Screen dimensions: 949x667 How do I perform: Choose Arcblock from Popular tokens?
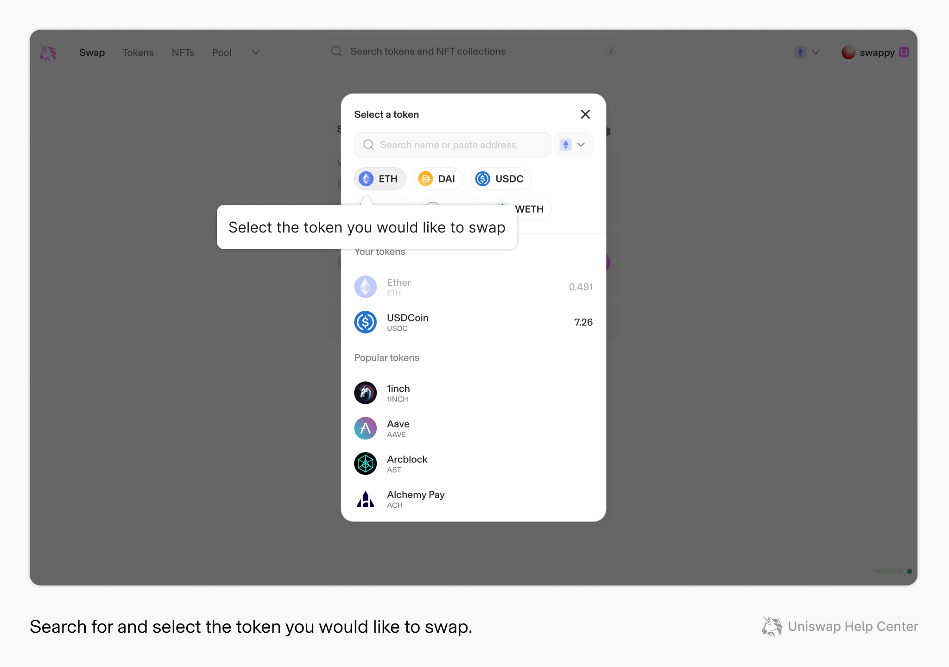pyautogui.click(x=473, y=464)
